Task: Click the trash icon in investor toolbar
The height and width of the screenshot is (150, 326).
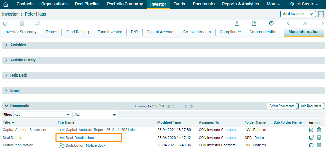Action: [x=22, y=23]
